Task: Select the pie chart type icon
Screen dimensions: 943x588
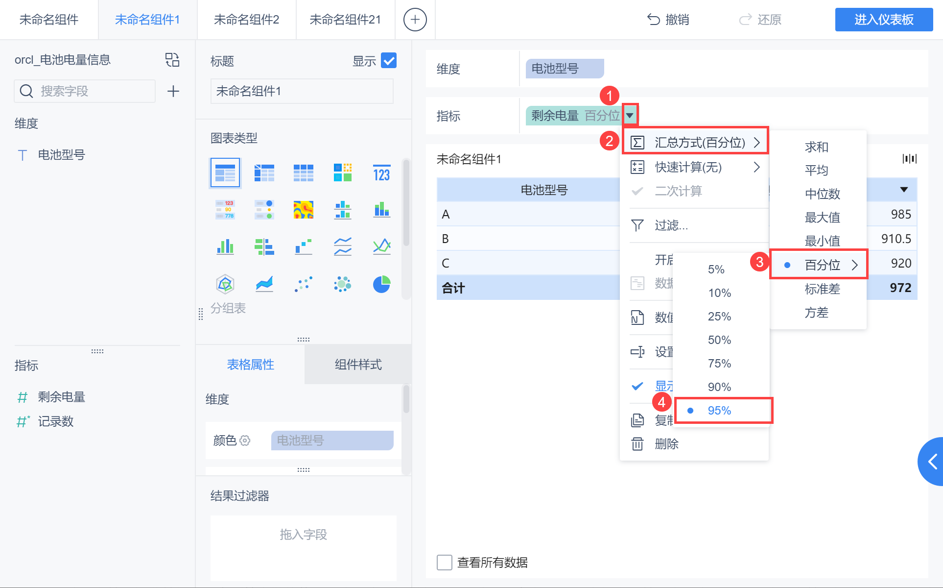Action: (x=381, y=284)
